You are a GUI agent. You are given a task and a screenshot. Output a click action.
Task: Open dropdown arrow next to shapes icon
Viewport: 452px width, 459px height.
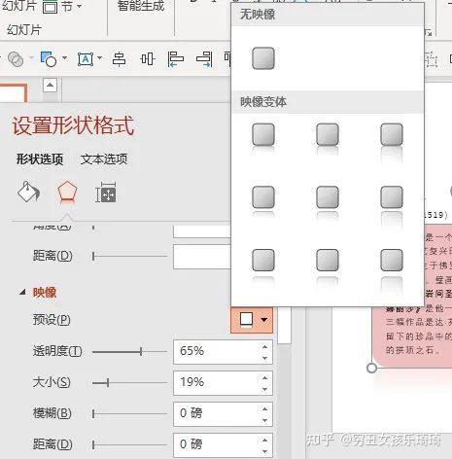[x=64, y=58]
